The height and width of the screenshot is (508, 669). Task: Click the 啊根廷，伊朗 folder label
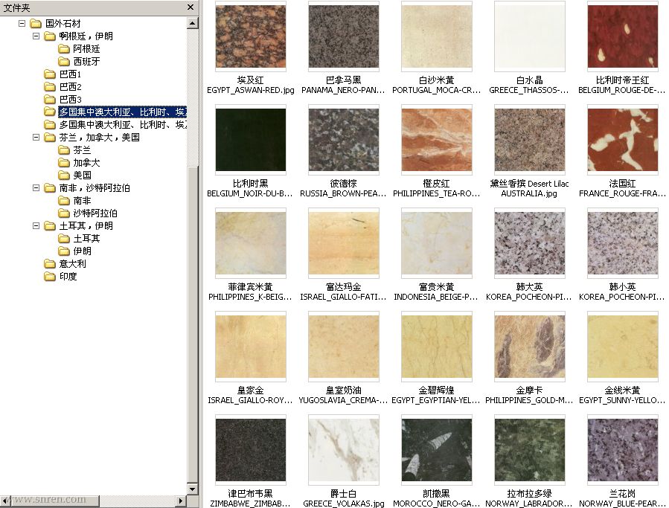point(86,36)
